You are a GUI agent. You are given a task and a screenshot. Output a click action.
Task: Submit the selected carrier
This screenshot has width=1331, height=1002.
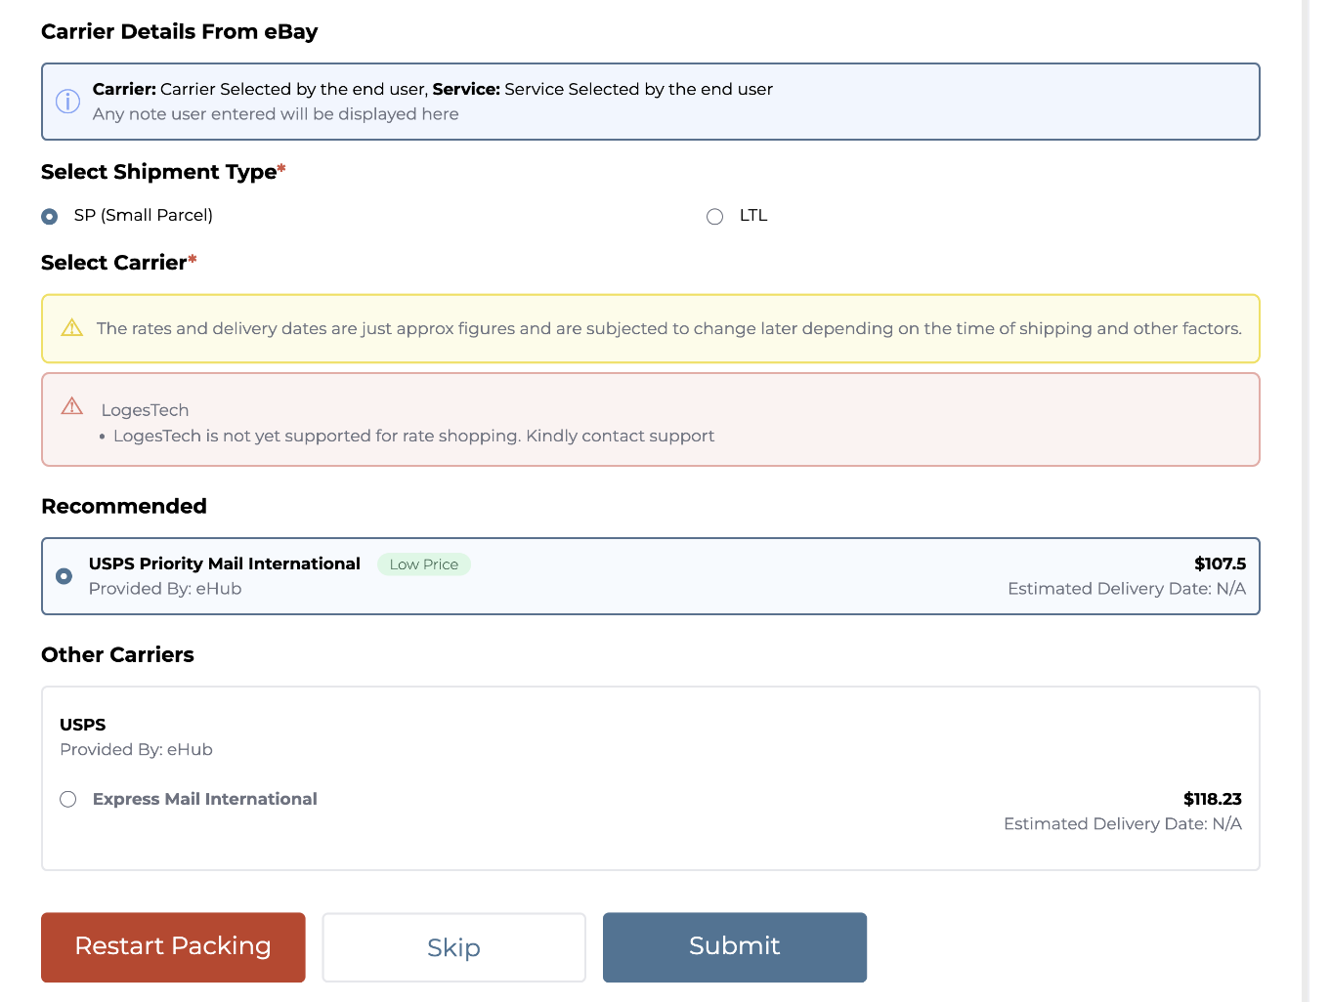coord(734,947)
